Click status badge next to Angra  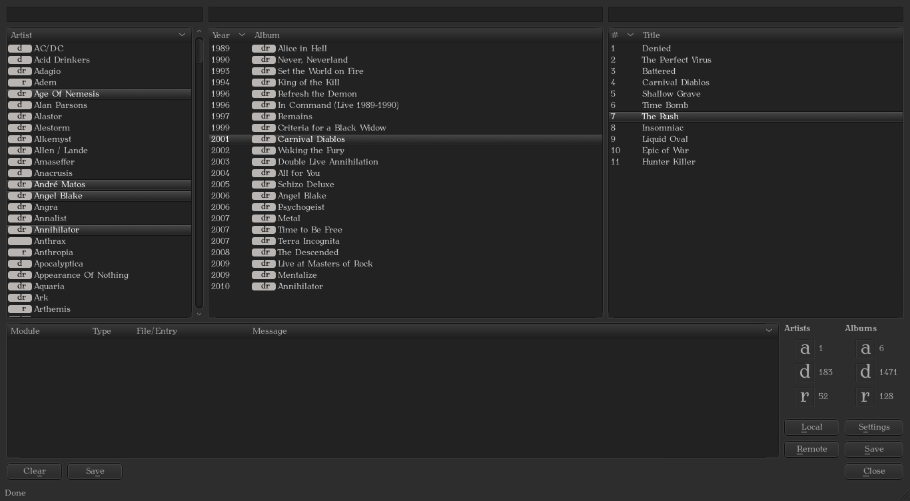20,207
